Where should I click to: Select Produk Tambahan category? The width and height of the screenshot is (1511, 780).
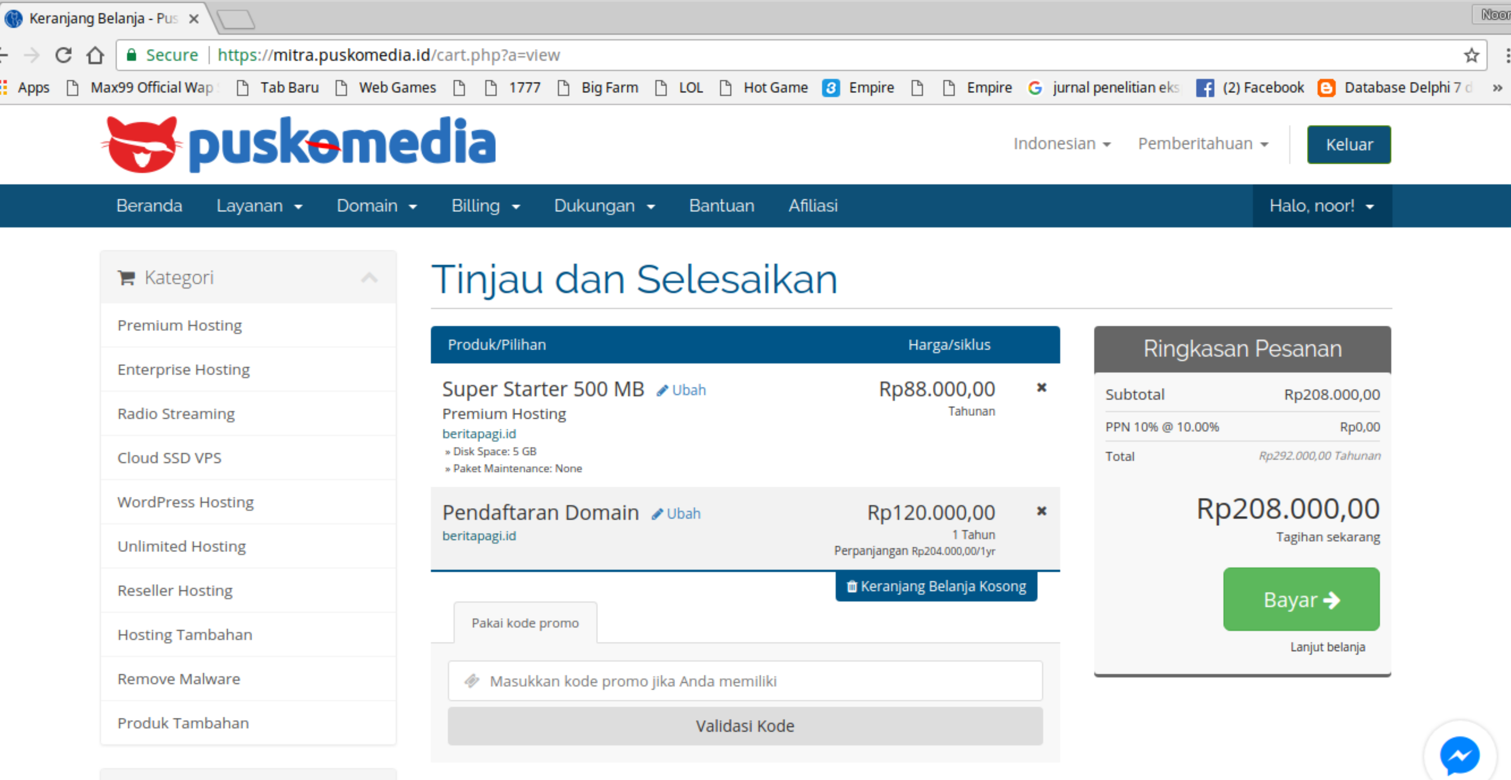[248, 722]
